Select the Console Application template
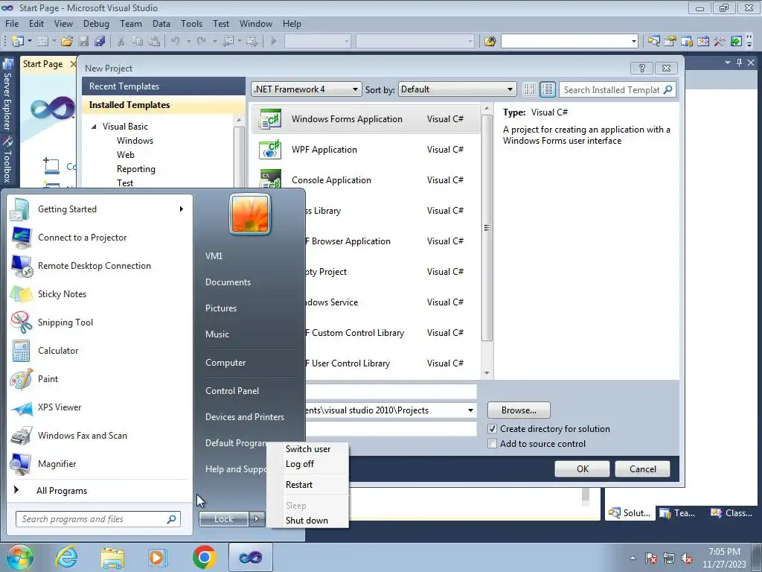Image resolution: width=762 pixels, height=572 pixels. (365, 180)
